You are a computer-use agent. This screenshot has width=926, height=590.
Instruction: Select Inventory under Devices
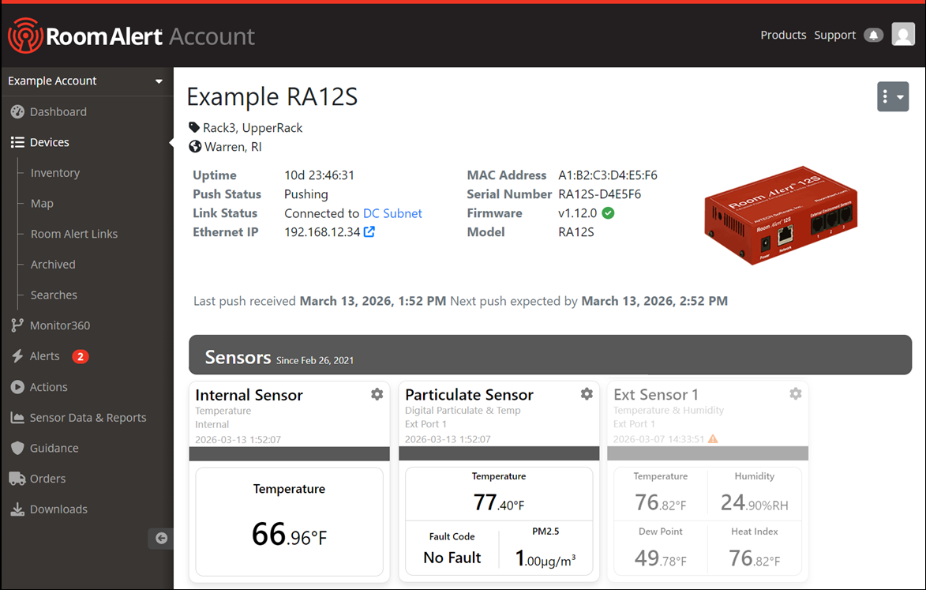55,173
